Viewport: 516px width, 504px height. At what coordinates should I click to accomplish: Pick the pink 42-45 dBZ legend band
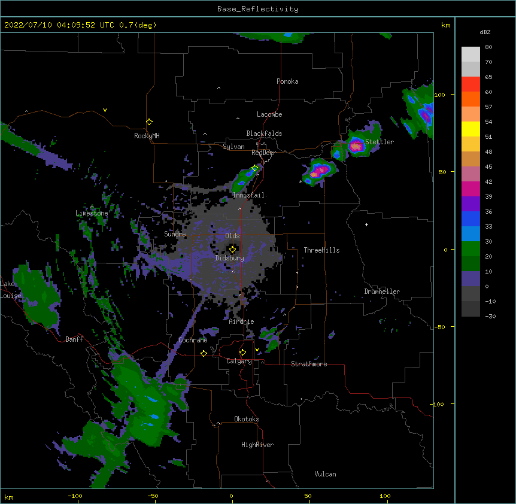pos(471,174)
